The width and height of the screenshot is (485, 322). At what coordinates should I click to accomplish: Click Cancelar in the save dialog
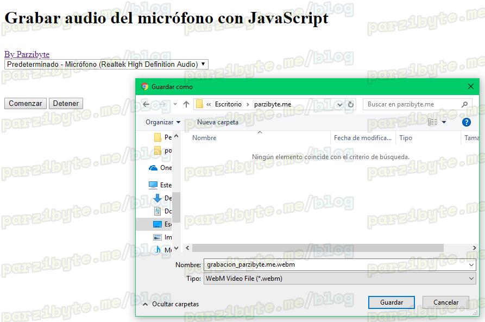[446, 302]
